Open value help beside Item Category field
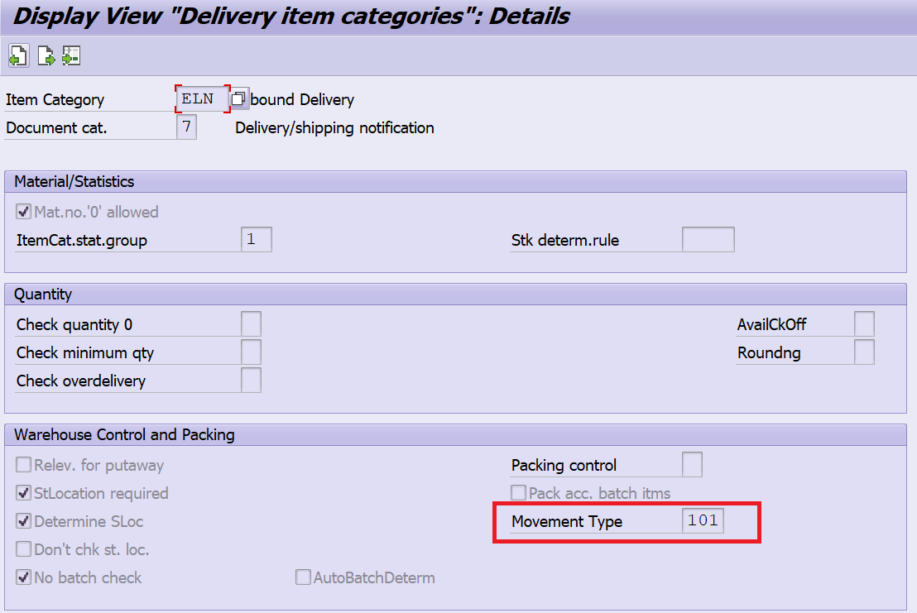This screenshot has height=613, width=917. coord(238,99)
